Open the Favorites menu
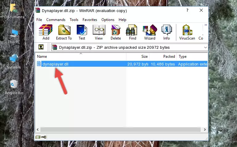The height and width of the screenshot is (147, 237). [90, 20]
